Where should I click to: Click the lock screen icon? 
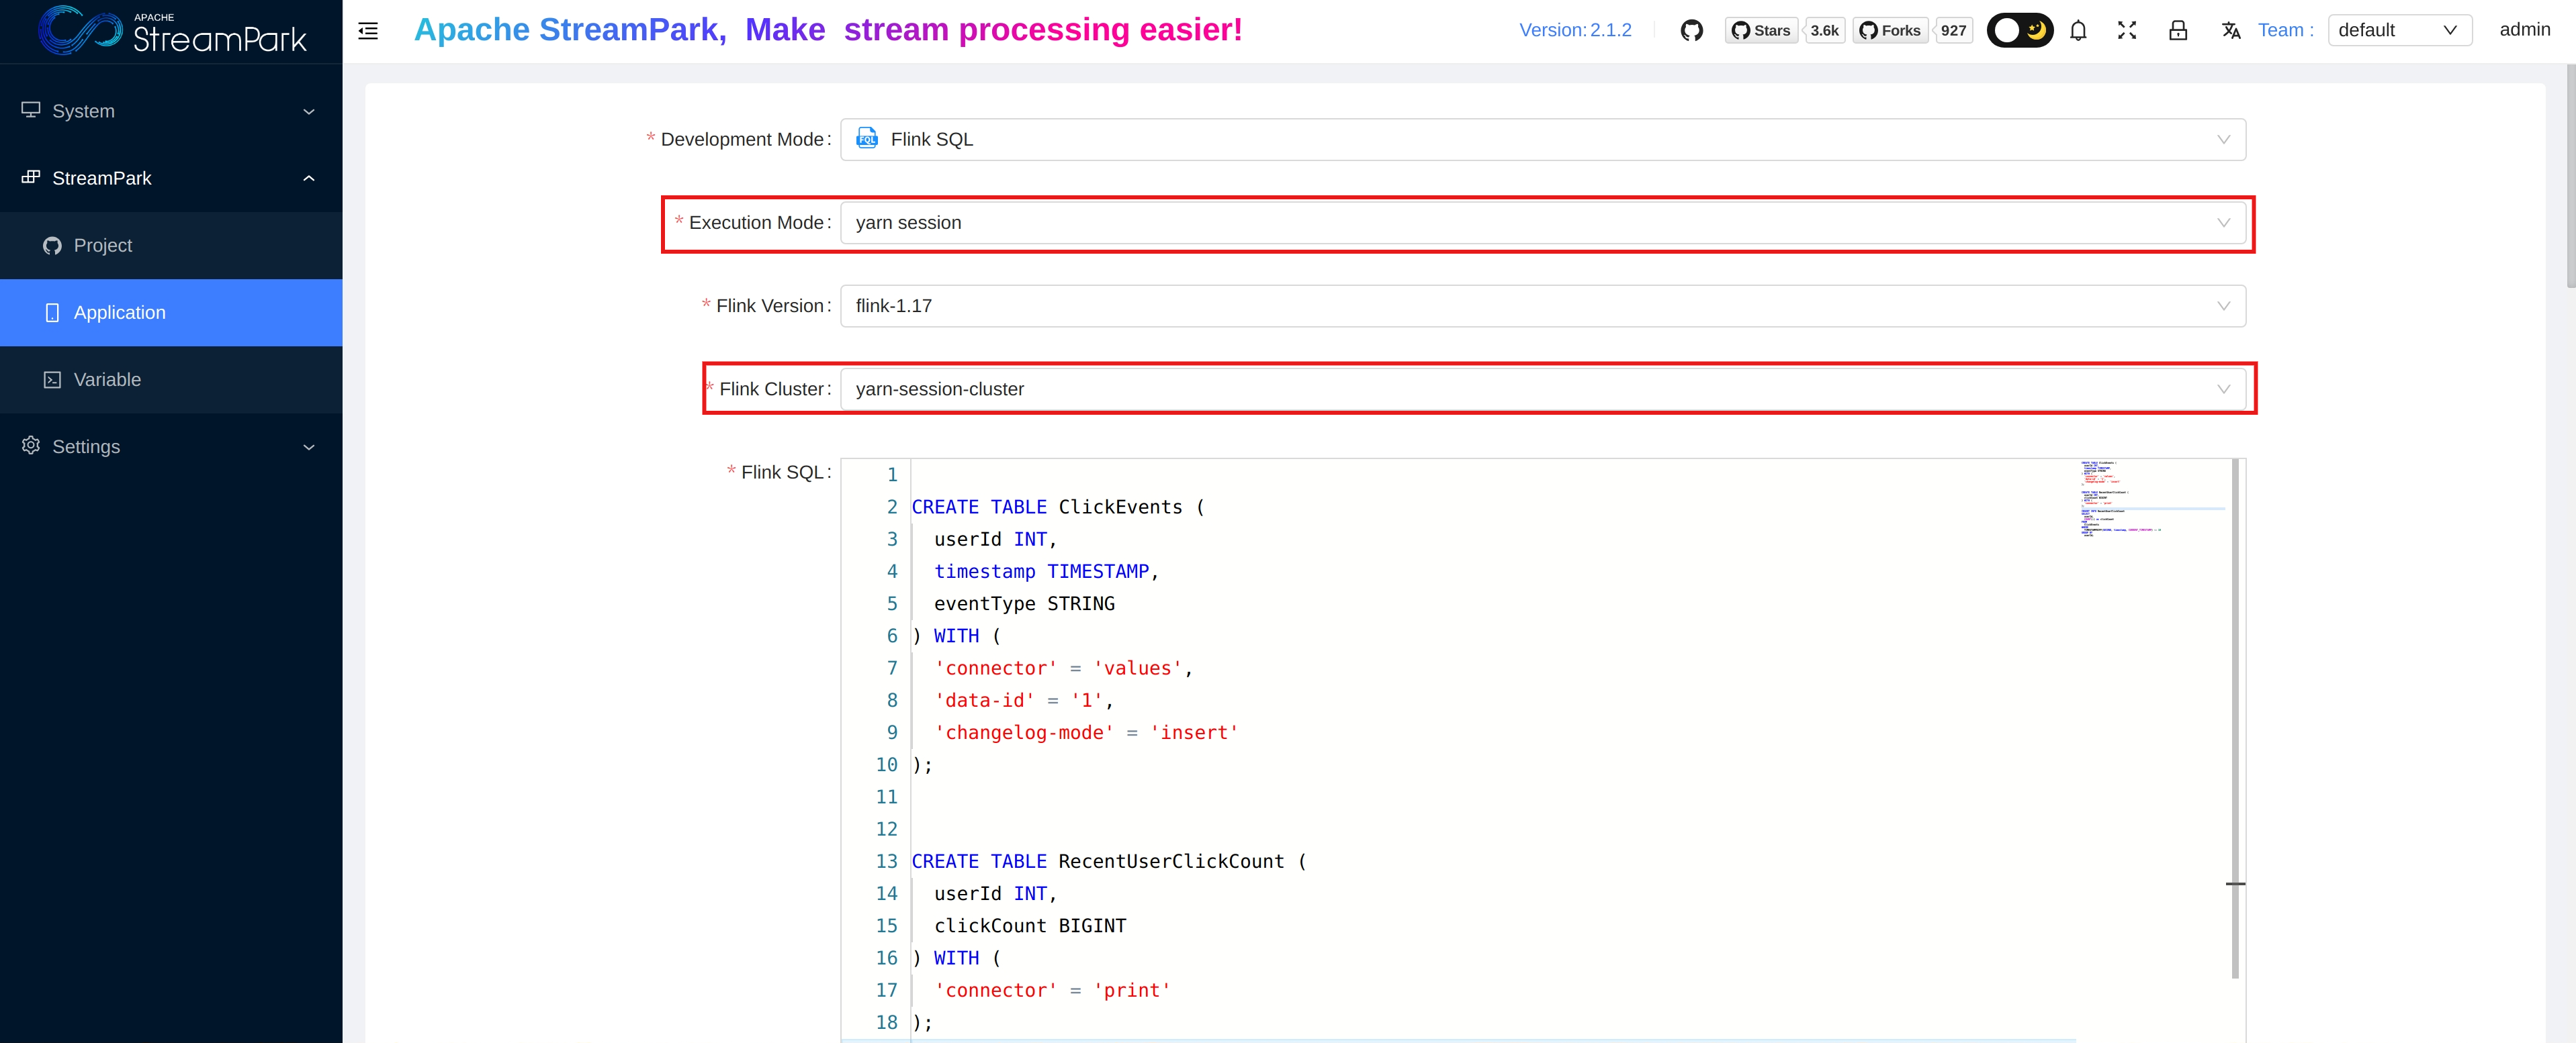click(2178, 30)
